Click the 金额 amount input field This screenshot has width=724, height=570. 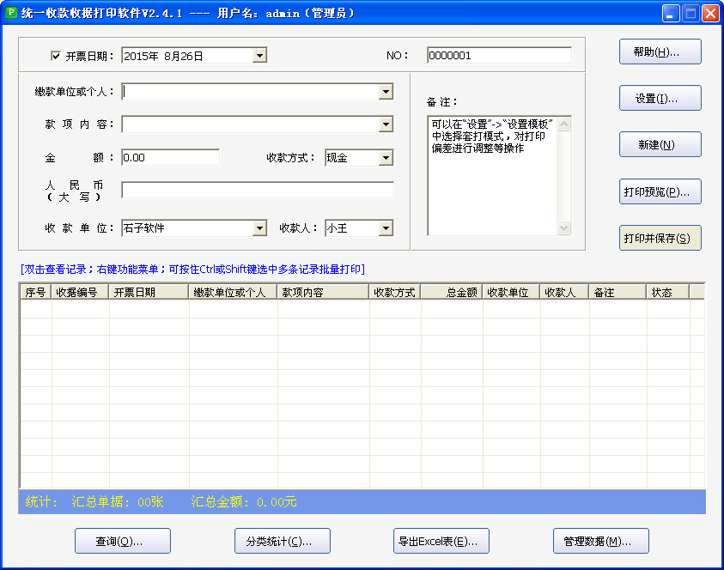(x=170, y=158)
